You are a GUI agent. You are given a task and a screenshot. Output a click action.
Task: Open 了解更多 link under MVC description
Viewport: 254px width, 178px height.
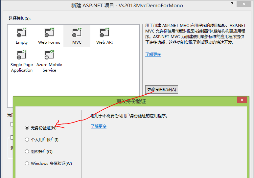tap(153, 55)
